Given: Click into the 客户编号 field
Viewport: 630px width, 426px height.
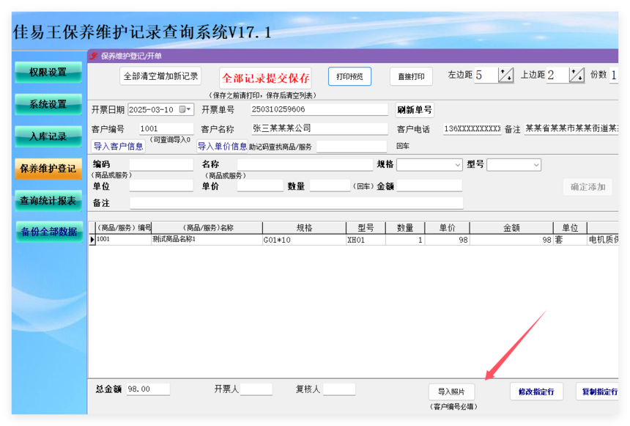Looking at the screenshot, I should [x=166, y=129].
